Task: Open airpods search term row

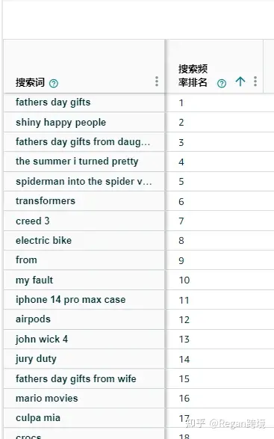Action: pos(33,319)
